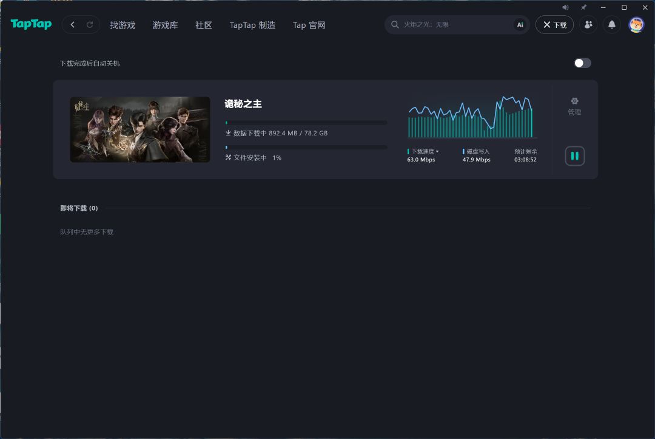655x439 pixels.
Task: Focus the search box 火炬之光:无限
Action: coord(457,25)
